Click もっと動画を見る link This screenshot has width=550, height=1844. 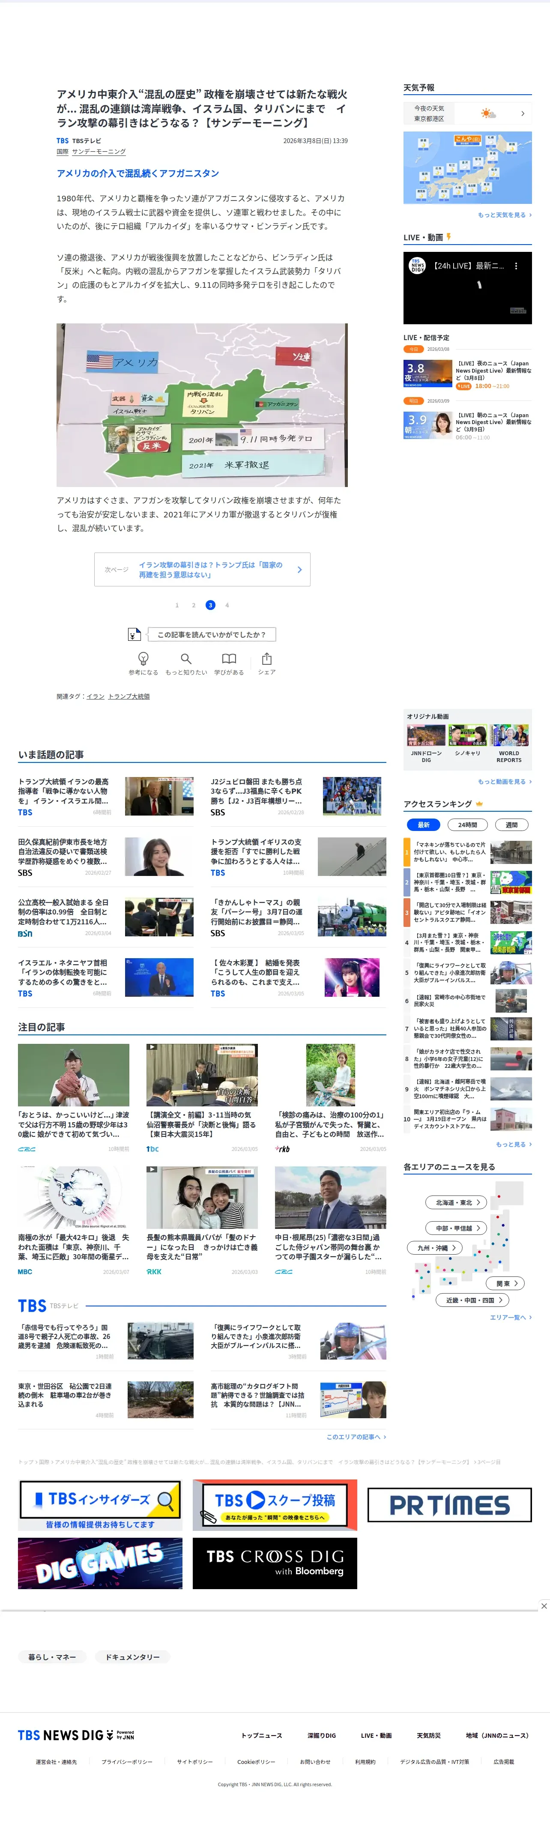pyautogui.click(x=504, y=782)
